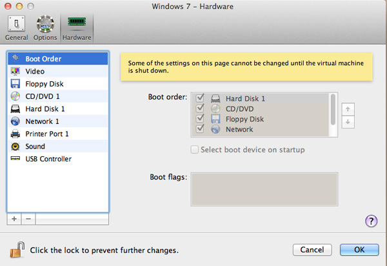Move boot device up with arrow button
This screenshot has height=266, width=387.
pos(348,109)
